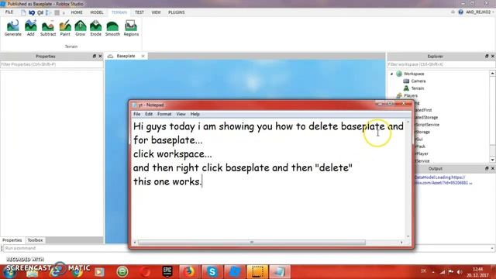Select Camera in Explorer
The width and height of the screenshot is (496, 279).
418,81
